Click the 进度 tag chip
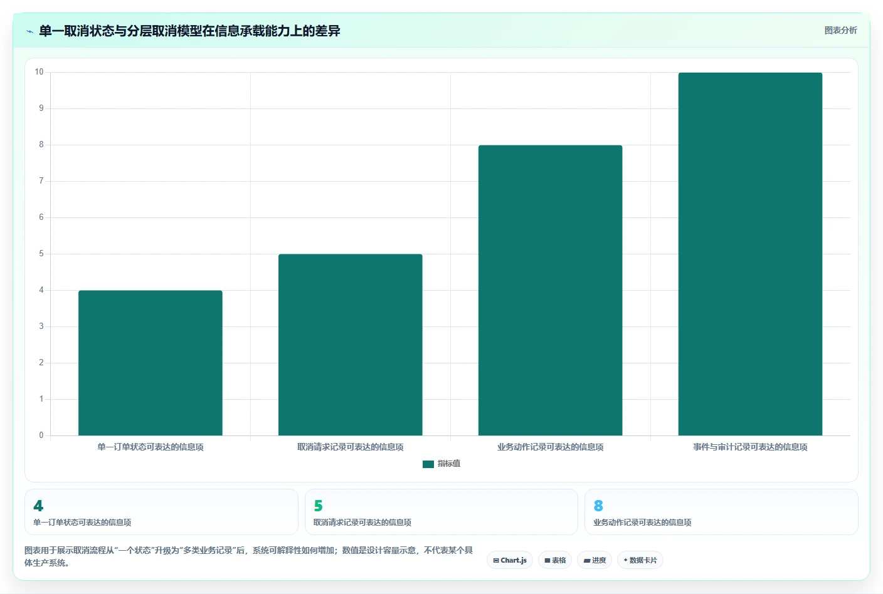Image resolution: width=883 pixels, height=594 pixels. [595, 560]
